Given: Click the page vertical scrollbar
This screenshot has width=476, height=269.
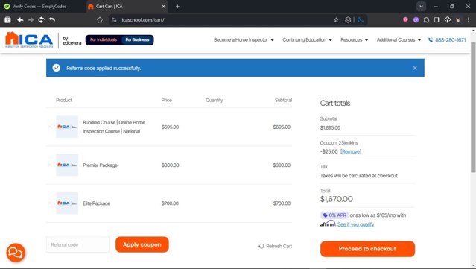Looking at the screenshot, I should 473,107.
